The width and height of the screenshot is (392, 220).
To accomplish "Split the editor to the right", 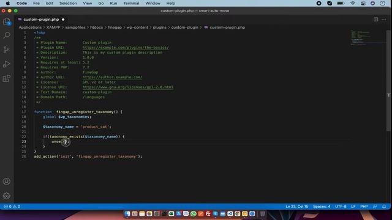I will point(375,20).
